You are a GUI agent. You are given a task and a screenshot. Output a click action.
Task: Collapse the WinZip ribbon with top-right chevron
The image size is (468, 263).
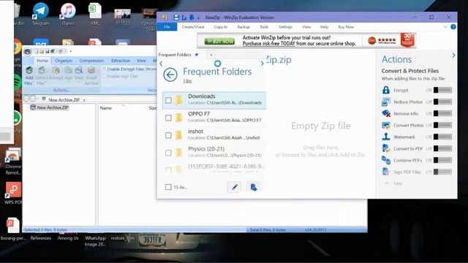[x=445, y=27]
